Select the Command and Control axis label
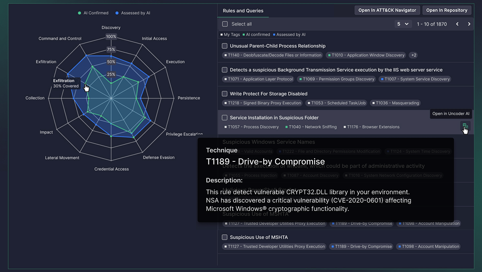Image resolution: width=482 pixels, height=272 pixels. pyautogui.click(x=60, y=38)
